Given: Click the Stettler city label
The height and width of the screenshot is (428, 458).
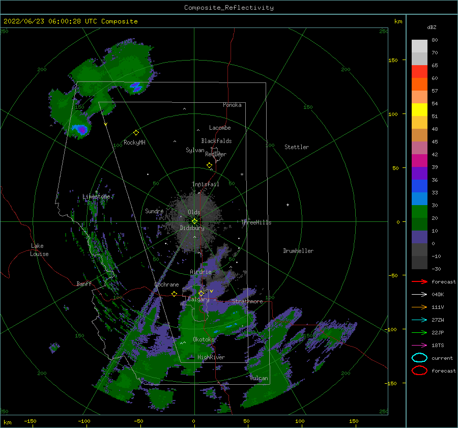Looking at the screenshot, I should pyautogui.click(x=297, y=147).
